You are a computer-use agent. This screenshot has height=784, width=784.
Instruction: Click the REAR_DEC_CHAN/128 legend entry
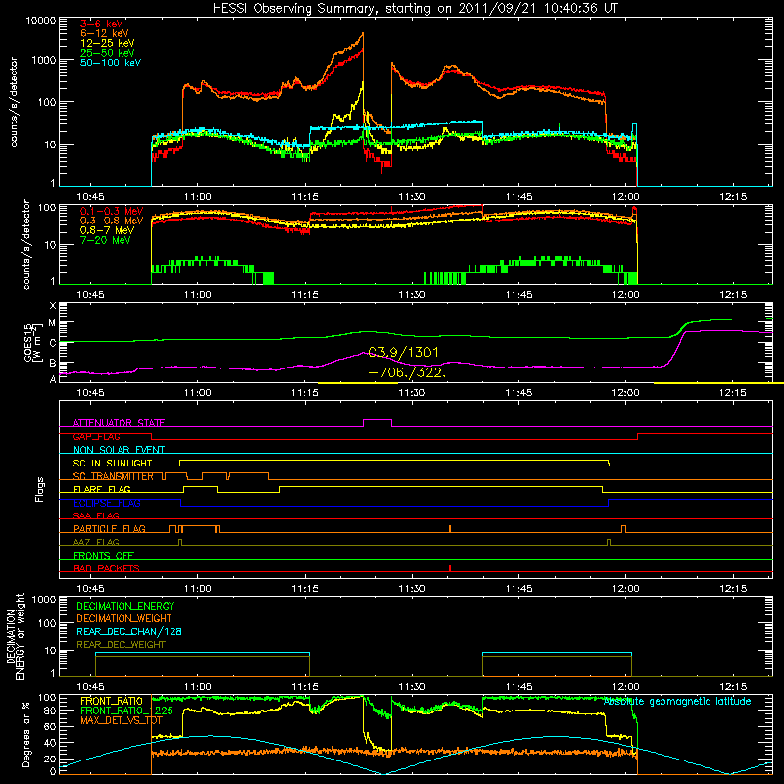129,631
